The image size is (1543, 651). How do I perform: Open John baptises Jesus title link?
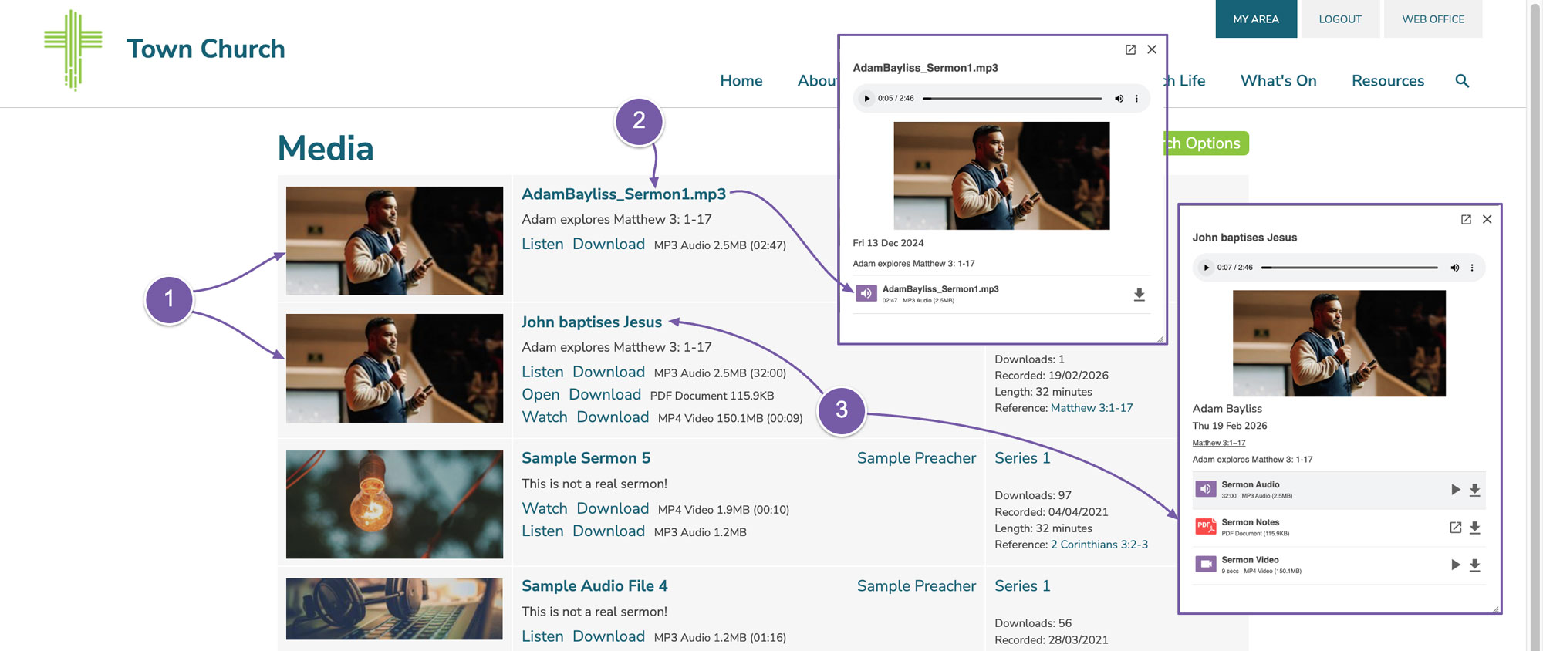[x=592, y=322]
